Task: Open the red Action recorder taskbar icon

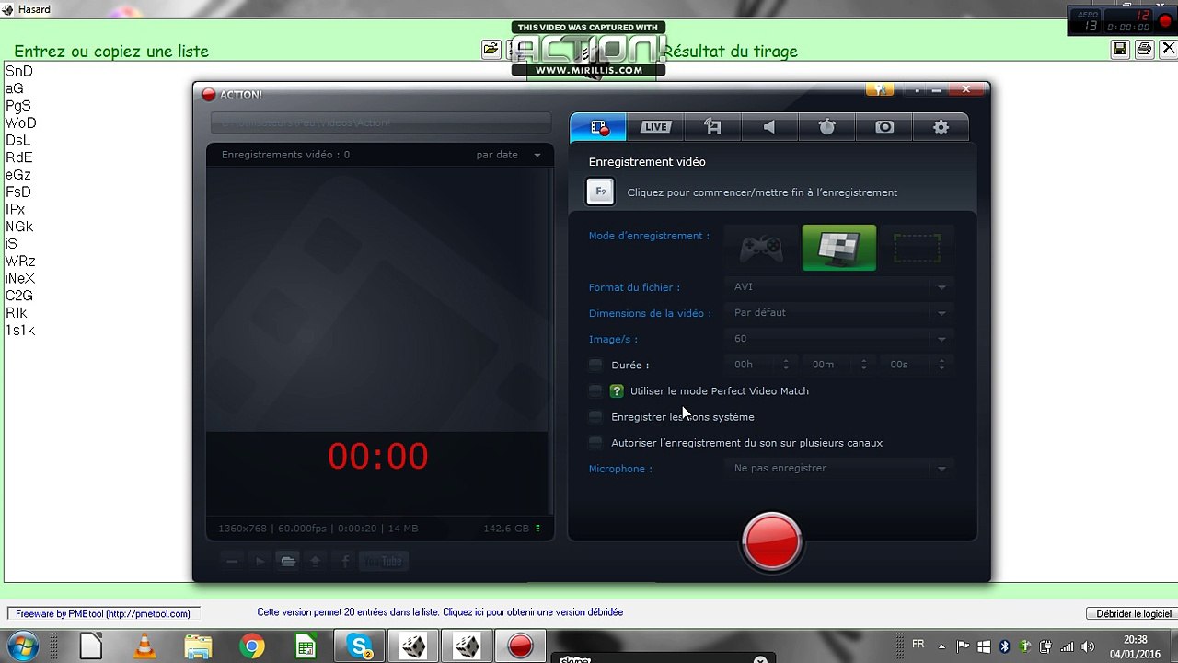Action: 520,646
